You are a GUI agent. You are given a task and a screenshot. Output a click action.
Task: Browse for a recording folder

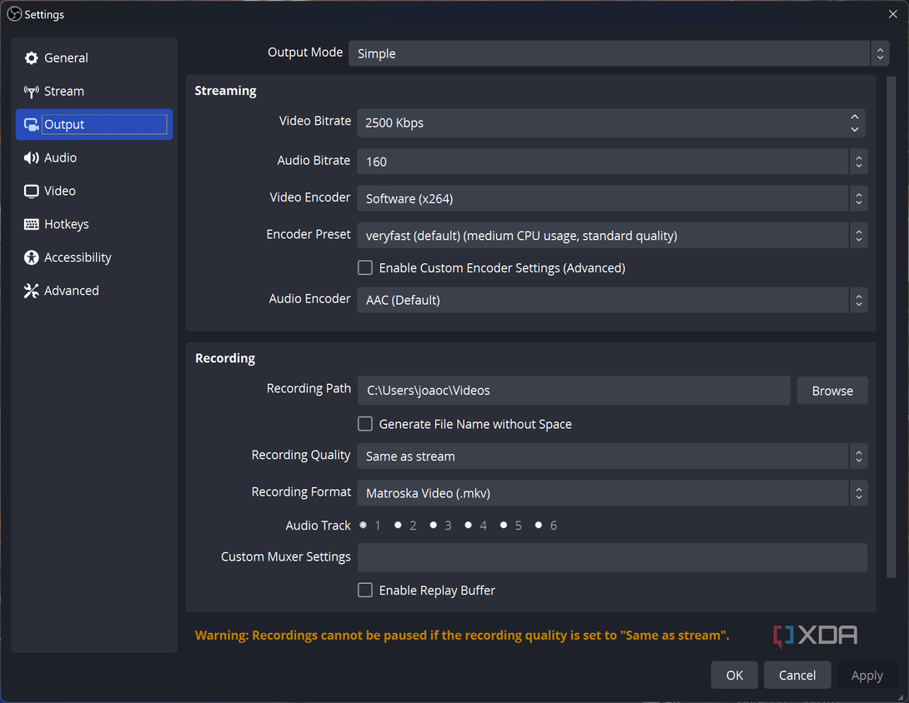832,391
